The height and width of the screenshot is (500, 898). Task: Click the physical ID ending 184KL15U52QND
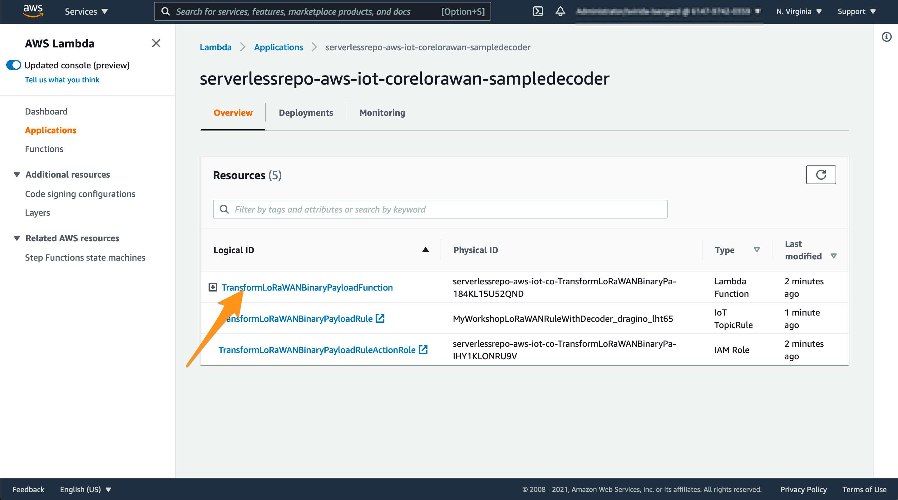click(564, 287)
